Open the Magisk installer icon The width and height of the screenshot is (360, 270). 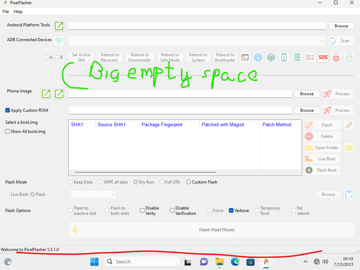(x=271, y=57)
